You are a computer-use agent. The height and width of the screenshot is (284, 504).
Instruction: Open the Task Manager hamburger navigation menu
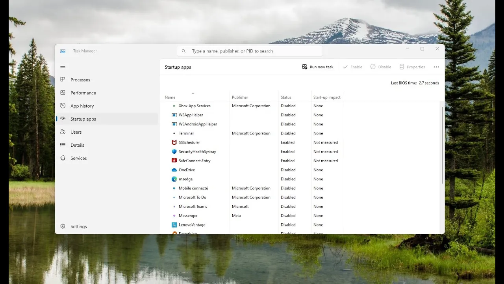[x=63, y=66]
